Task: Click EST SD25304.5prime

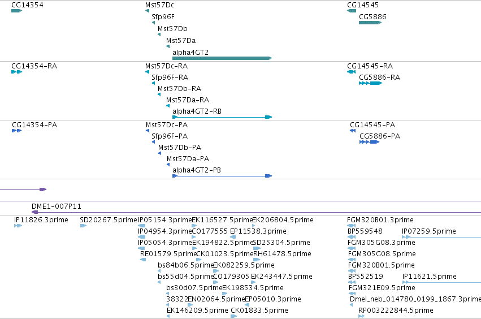Action: (281, 243)
